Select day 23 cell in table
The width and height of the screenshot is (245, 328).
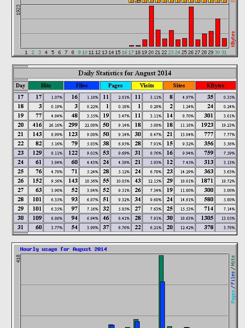coord(20,153)
